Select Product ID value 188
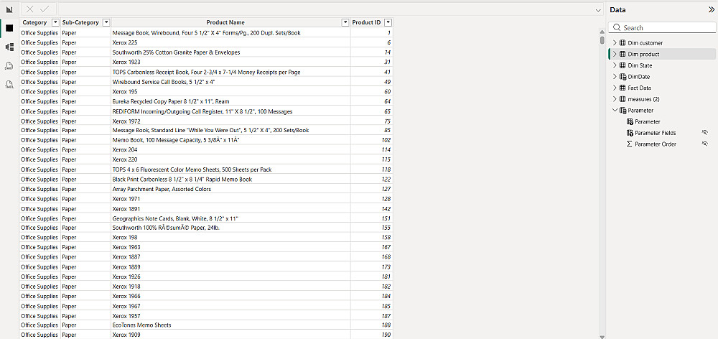This screenshot has width=718, height=339. (372, 325)
